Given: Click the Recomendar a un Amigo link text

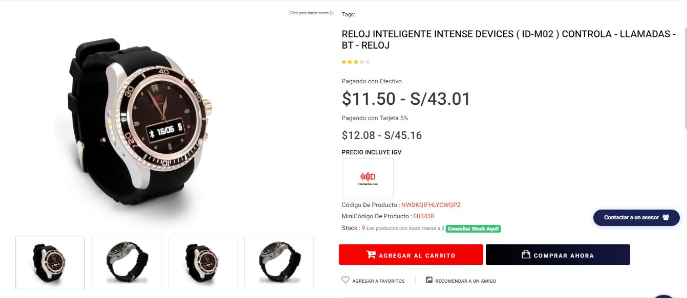Looking at the screenshot, I should point(465,281).
